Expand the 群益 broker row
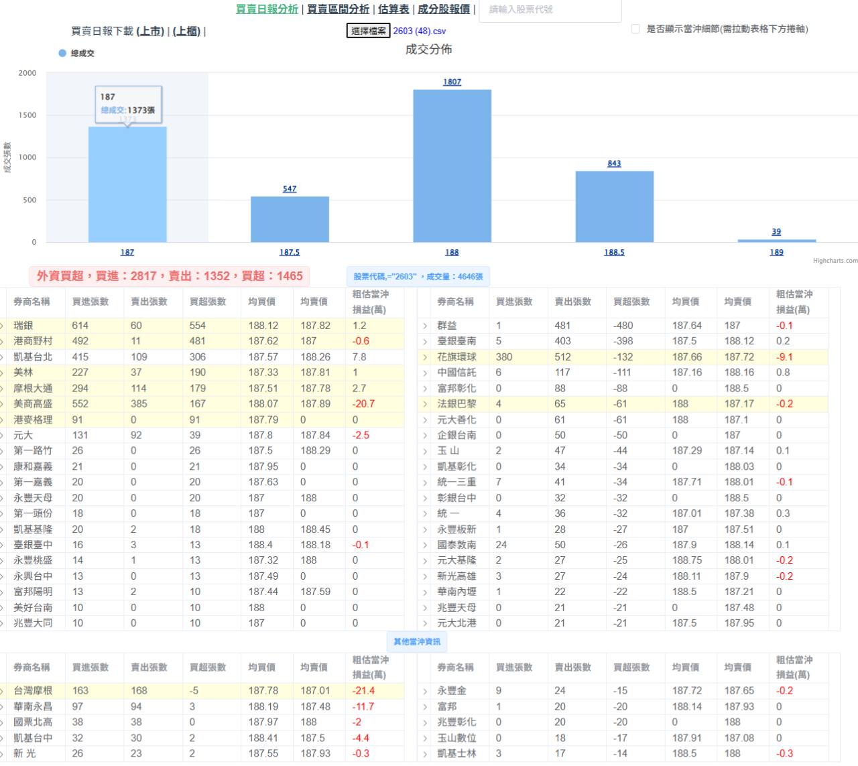 (425, 326)
